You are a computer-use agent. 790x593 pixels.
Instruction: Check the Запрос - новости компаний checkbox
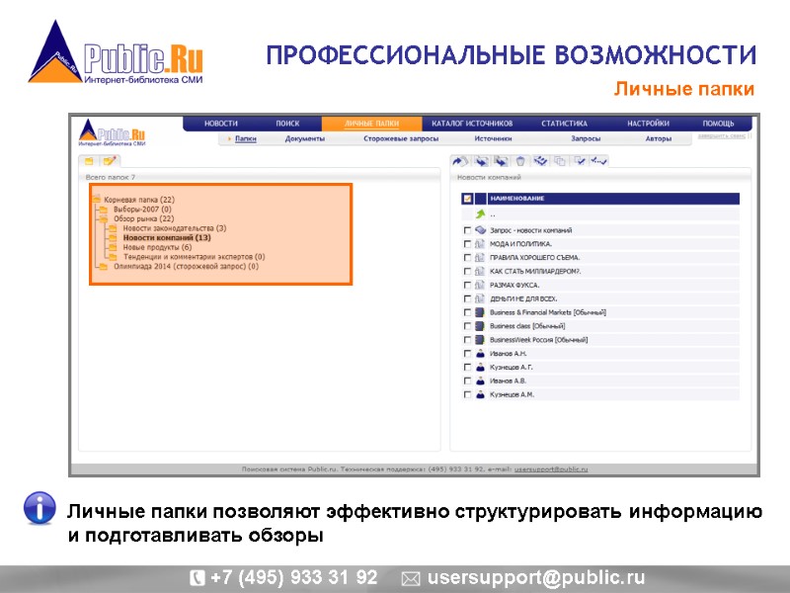[x=467, y=230]
